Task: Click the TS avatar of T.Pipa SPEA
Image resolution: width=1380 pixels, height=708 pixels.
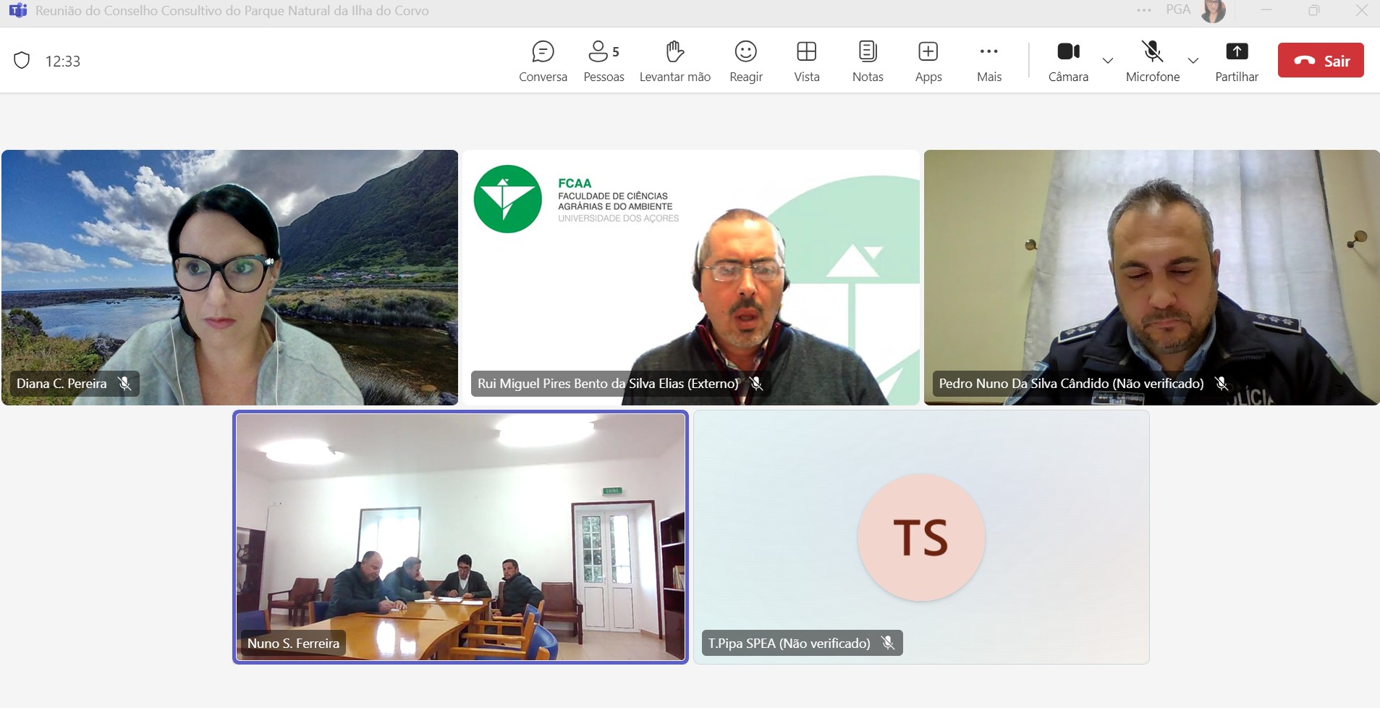Action: pyautogui.click(x=921, y=537)
